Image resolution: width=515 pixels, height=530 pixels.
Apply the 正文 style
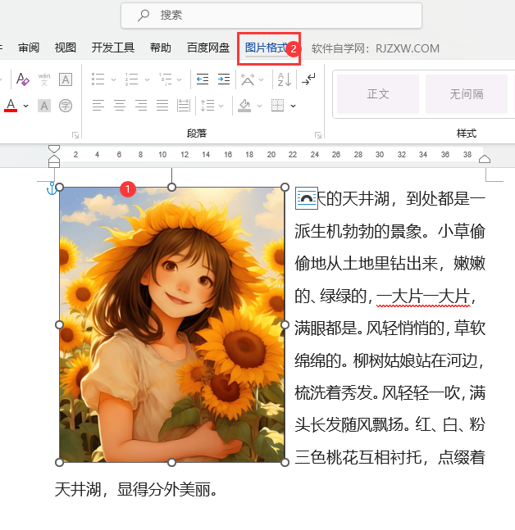point(378,94)
